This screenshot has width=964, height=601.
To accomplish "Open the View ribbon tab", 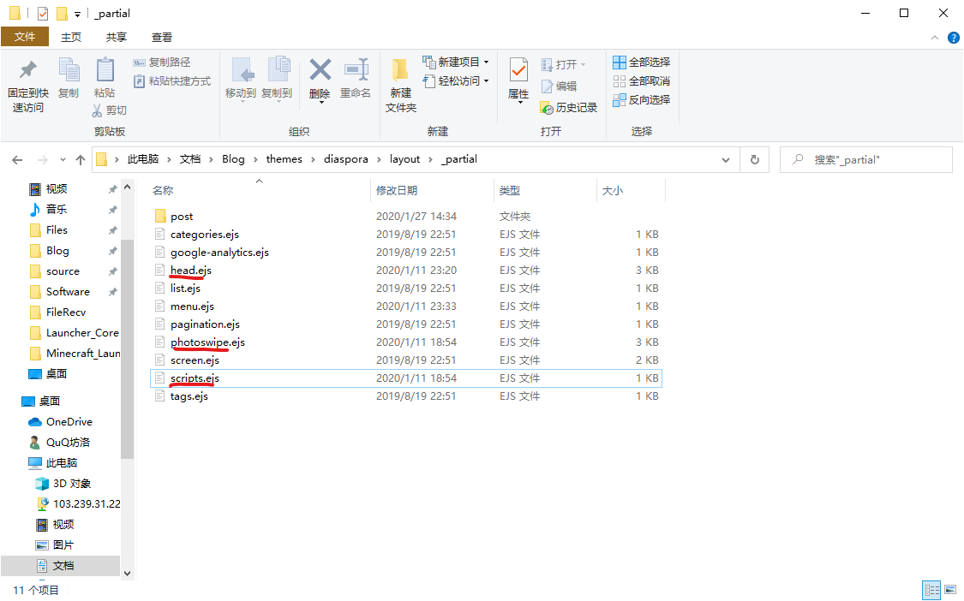I will (x=162, y=37).
